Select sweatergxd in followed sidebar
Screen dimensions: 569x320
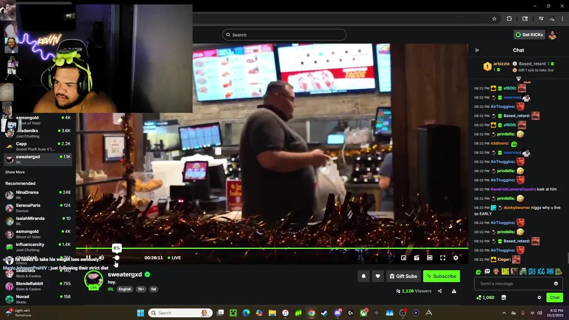point(38,160)
